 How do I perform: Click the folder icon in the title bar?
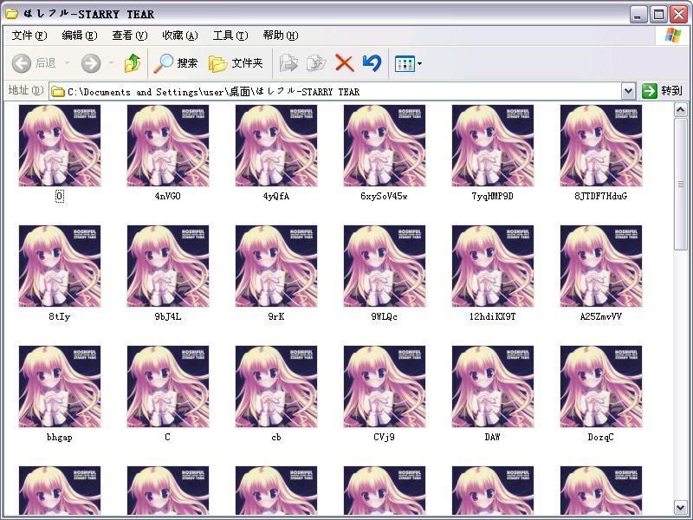11,14
